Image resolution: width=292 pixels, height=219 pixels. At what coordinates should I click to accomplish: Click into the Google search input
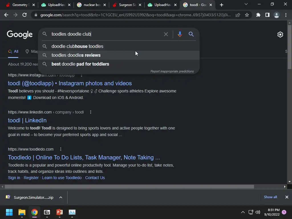coord(106,34)
